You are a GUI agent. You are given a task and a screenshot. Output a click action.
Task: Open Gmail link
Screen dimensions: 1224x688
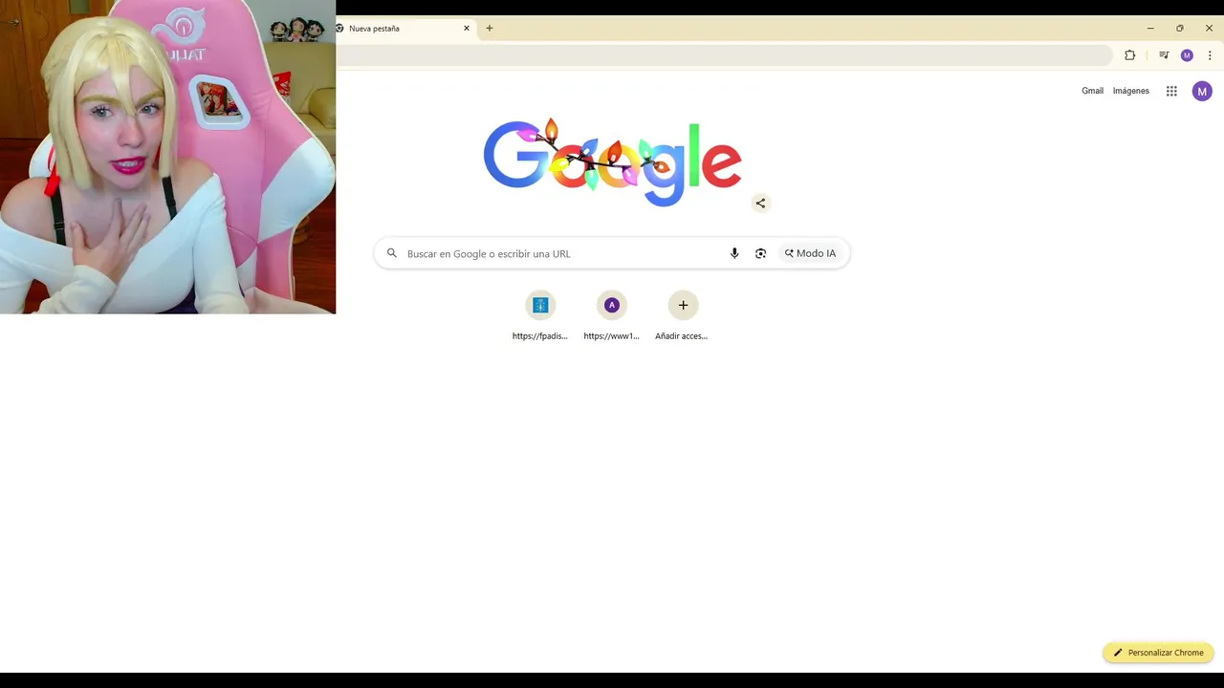pos(1092,91)
